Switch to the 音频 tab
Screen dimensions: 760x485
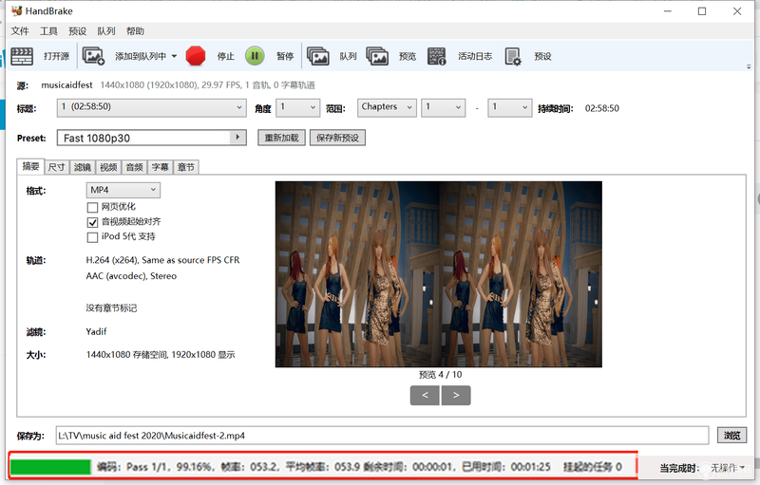click(x=134, y=167)
